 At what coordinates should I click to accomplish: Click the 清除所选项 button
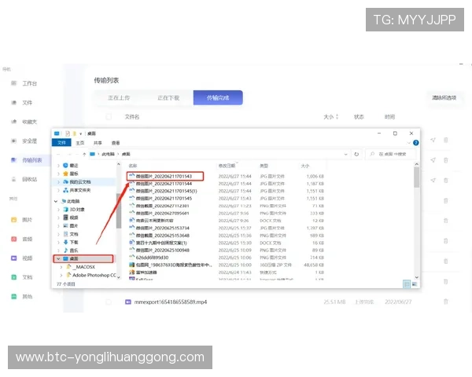coord(443,98)
